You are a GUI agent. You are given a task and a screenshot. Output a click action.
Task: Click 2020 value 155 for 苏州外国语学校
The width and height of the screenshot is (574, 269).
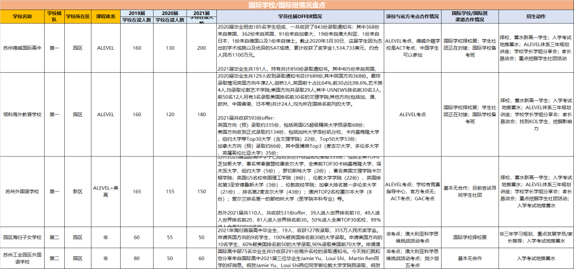point(170,191)
